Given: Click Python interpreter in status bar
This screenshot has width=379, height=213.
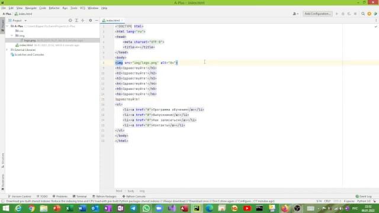Looking at the screenshot, I should tap(364, 201).
